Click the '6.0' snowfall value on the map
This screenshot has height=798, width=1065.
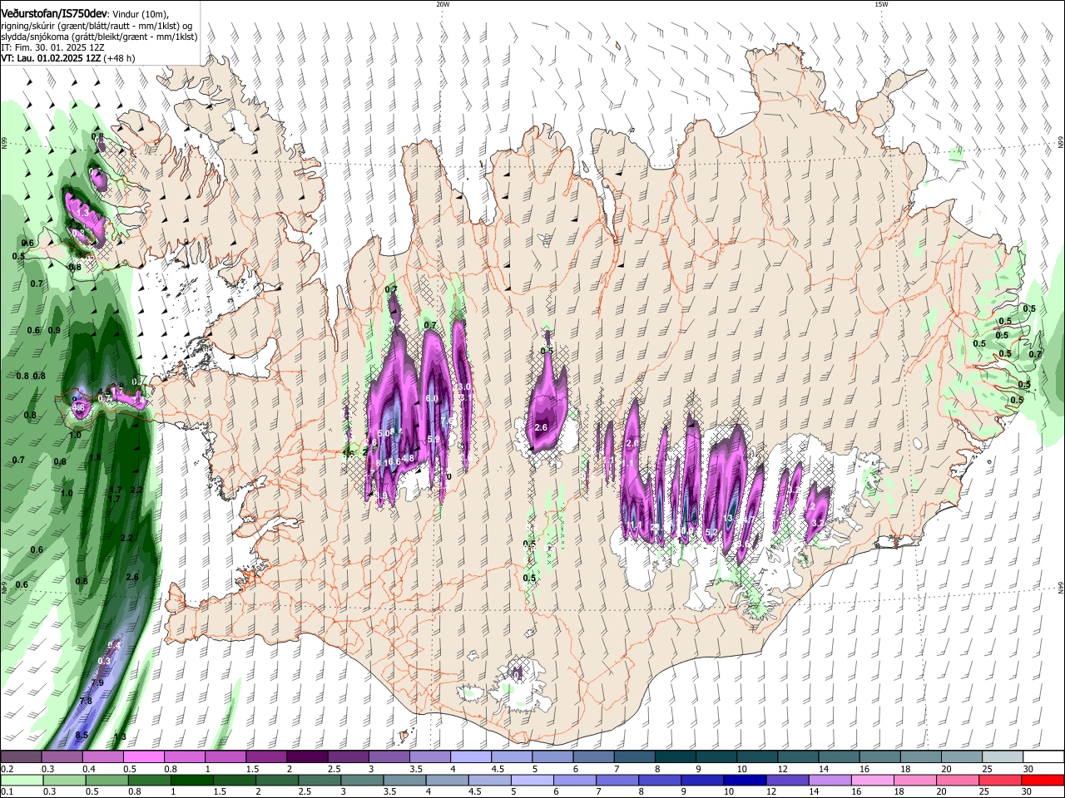432,399
